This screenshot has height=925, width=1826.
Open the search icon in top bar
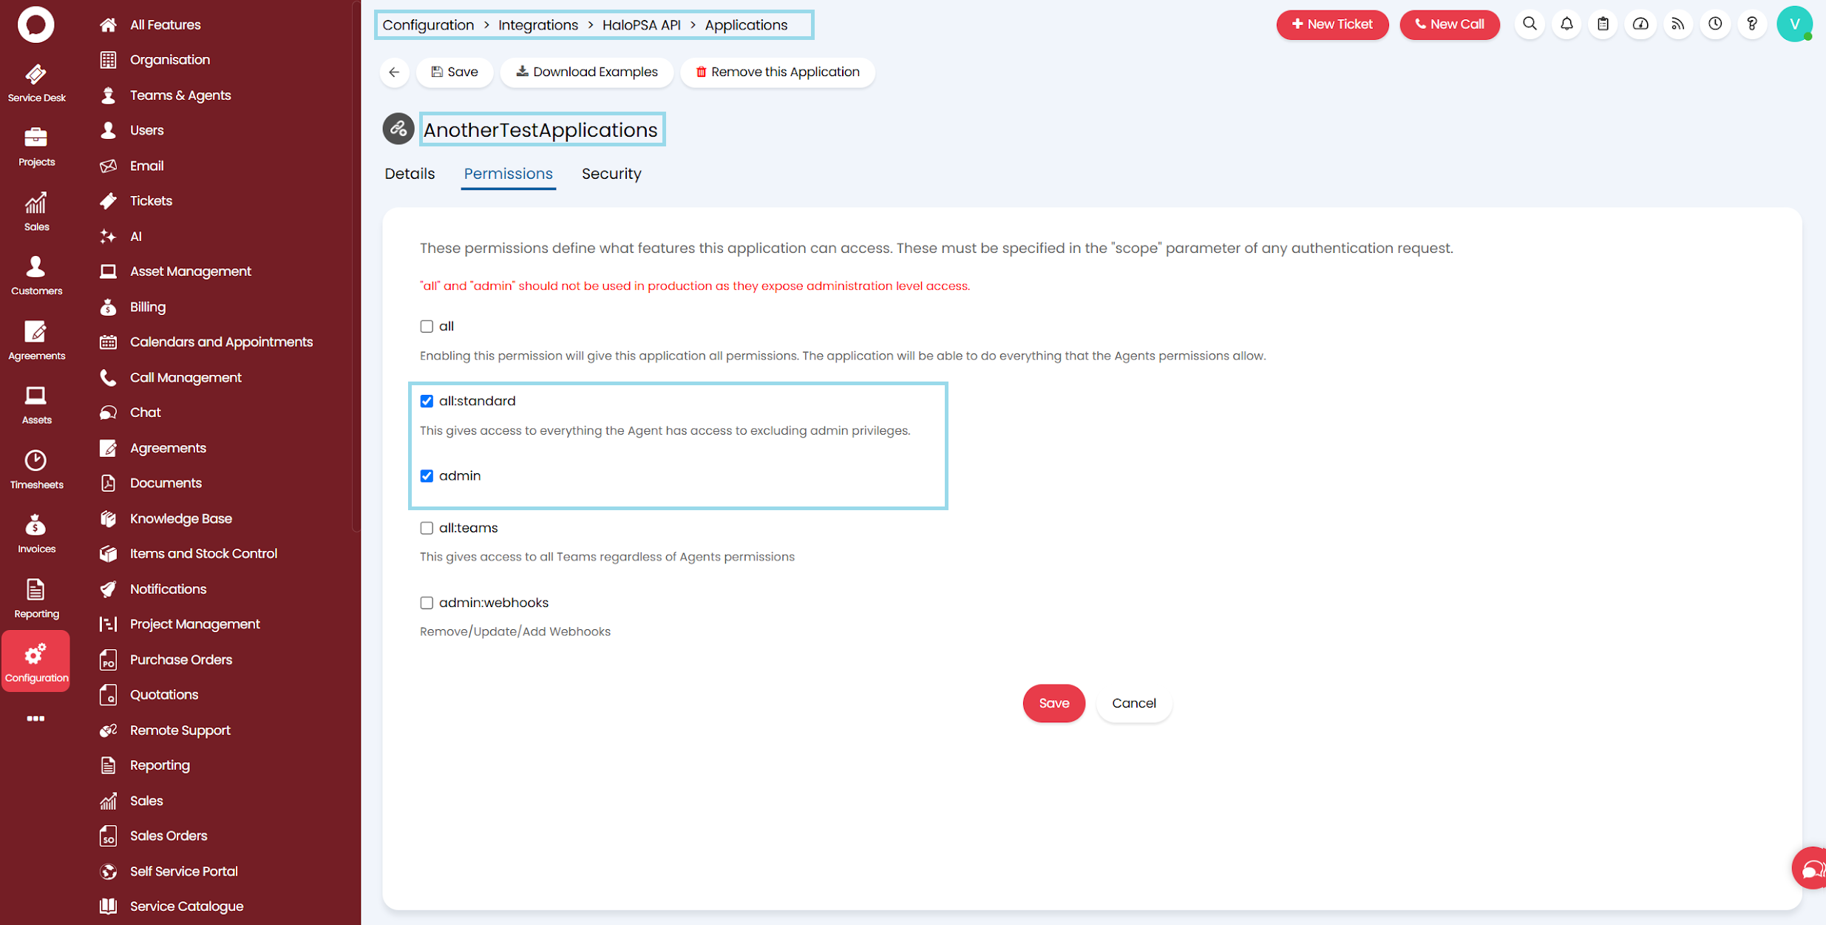click(1530, 24)
